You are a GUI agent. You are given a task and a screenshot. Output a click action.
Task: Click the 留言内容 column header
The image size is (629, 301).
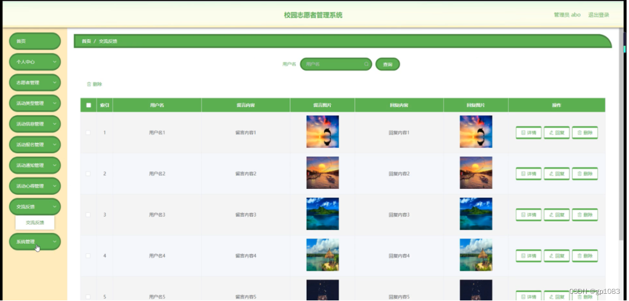click(x=246, y=105)
